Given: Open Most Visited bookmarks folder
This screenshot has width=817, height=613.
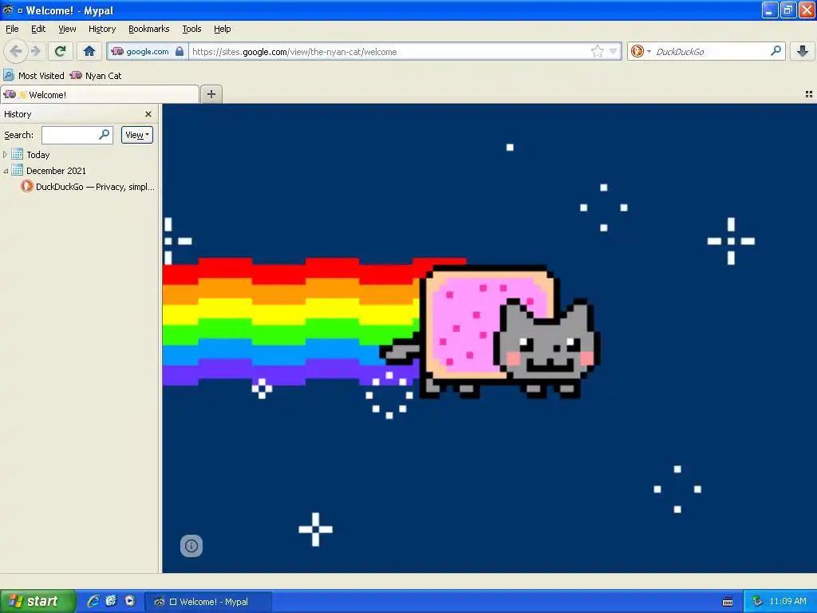Looking at the screenshot, I should [x=34, y=76].
